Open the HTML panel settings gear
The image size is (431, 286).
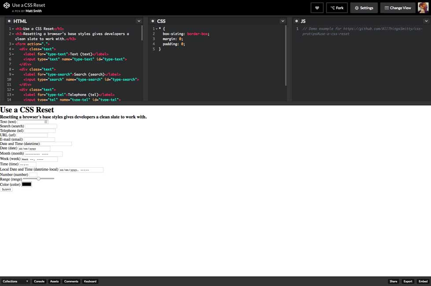click(9, 21)
